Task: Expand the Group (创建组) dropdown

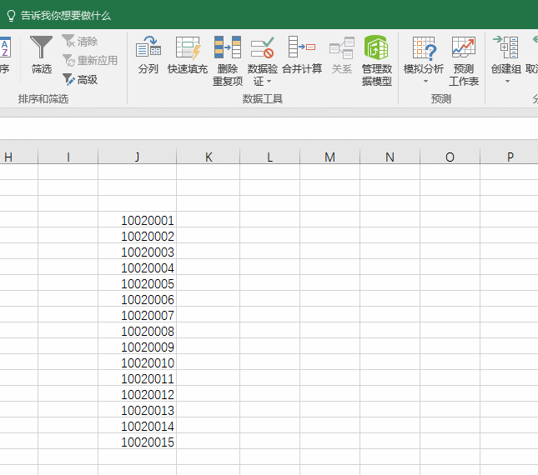Action: click(x=505, y=82)
